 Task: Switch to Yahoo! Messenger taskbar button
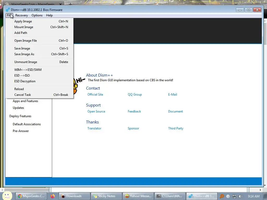point(138,196)
